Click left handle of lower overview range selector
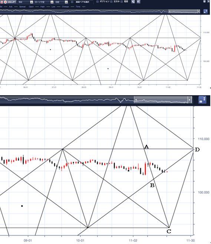 136,100
